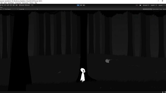Open auto-generate lighting status icon
This screenshot has width=166, height=93.
coord(163,92)
